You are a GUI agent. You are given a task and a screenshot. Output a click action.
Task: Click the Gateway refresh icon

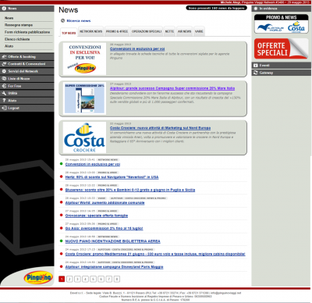point(256,73)
